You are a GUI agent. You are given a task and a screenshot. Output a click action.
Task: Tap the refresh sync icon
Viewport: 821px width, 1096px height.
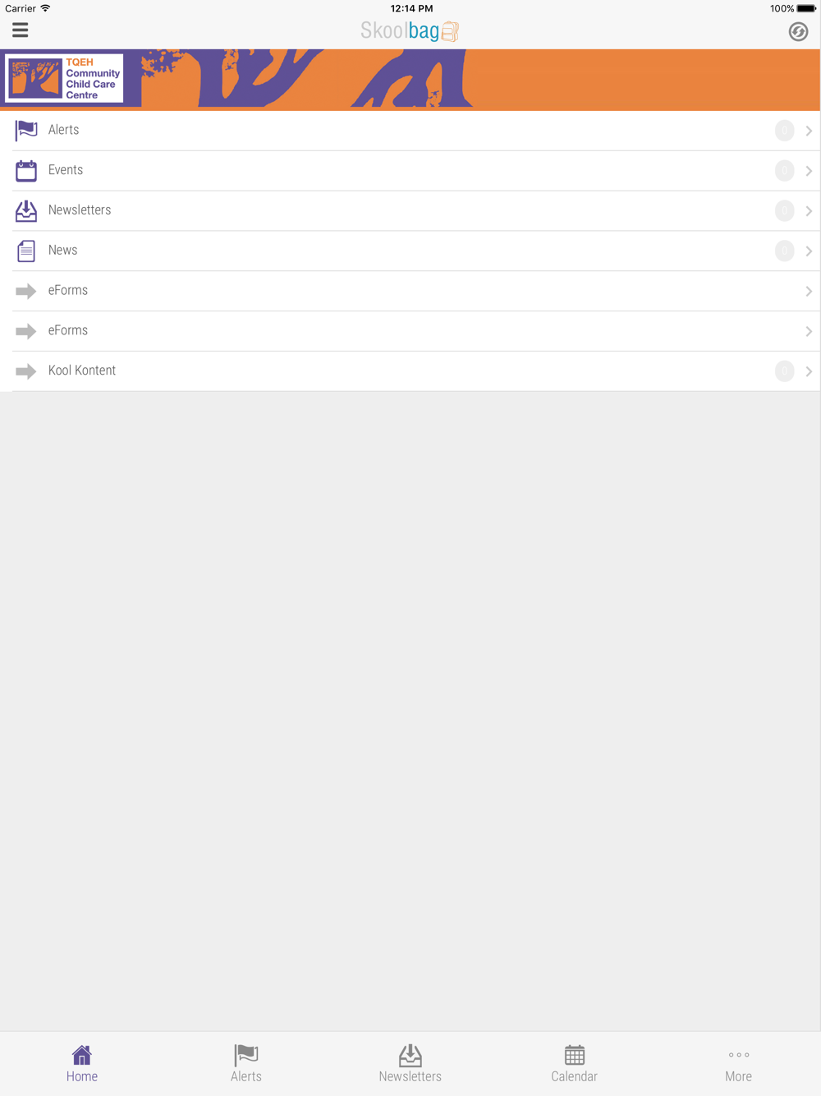click(x=798, y=32)
